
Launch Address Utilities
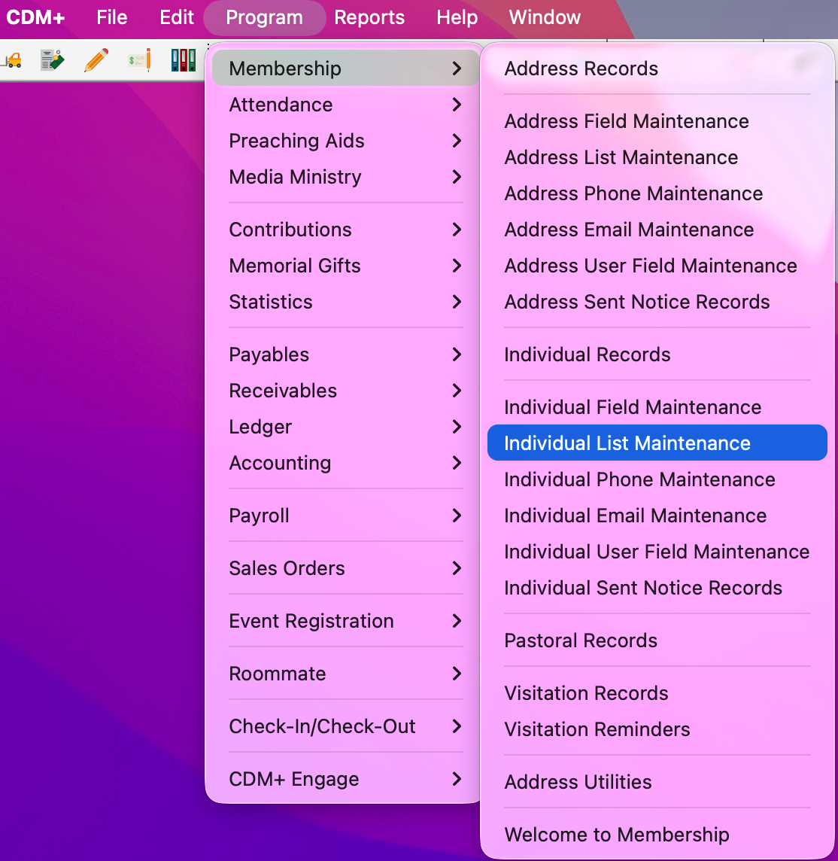(657, 782)
